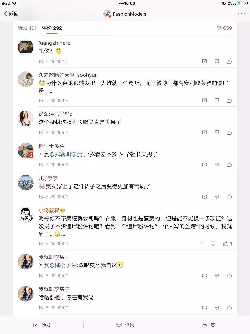
Task: Open the FashionModels account title
Action: 125,14
